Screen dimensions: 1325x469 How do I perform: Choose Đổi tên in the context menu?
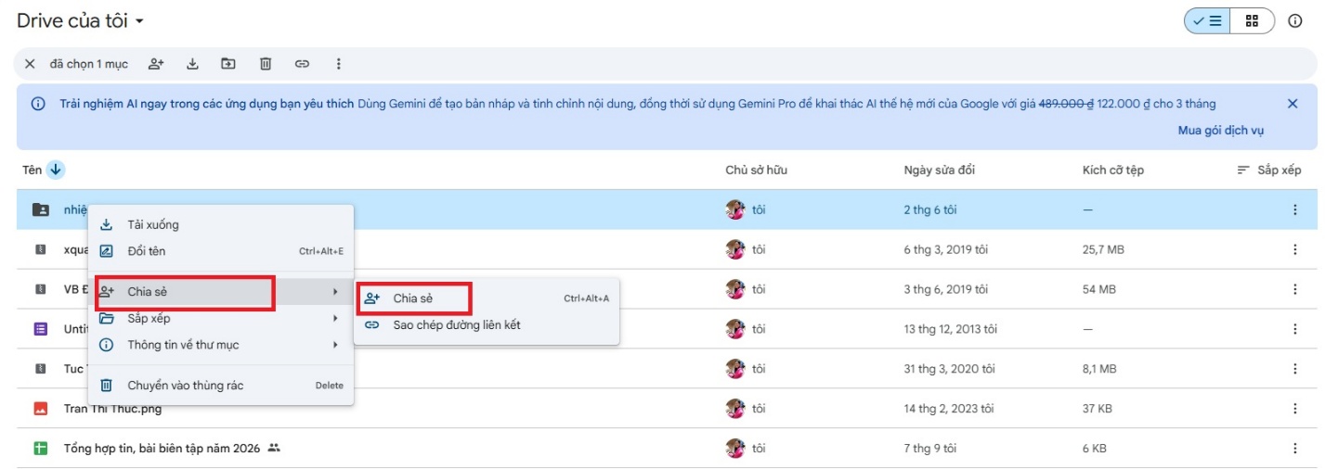(x=221, y=251)
